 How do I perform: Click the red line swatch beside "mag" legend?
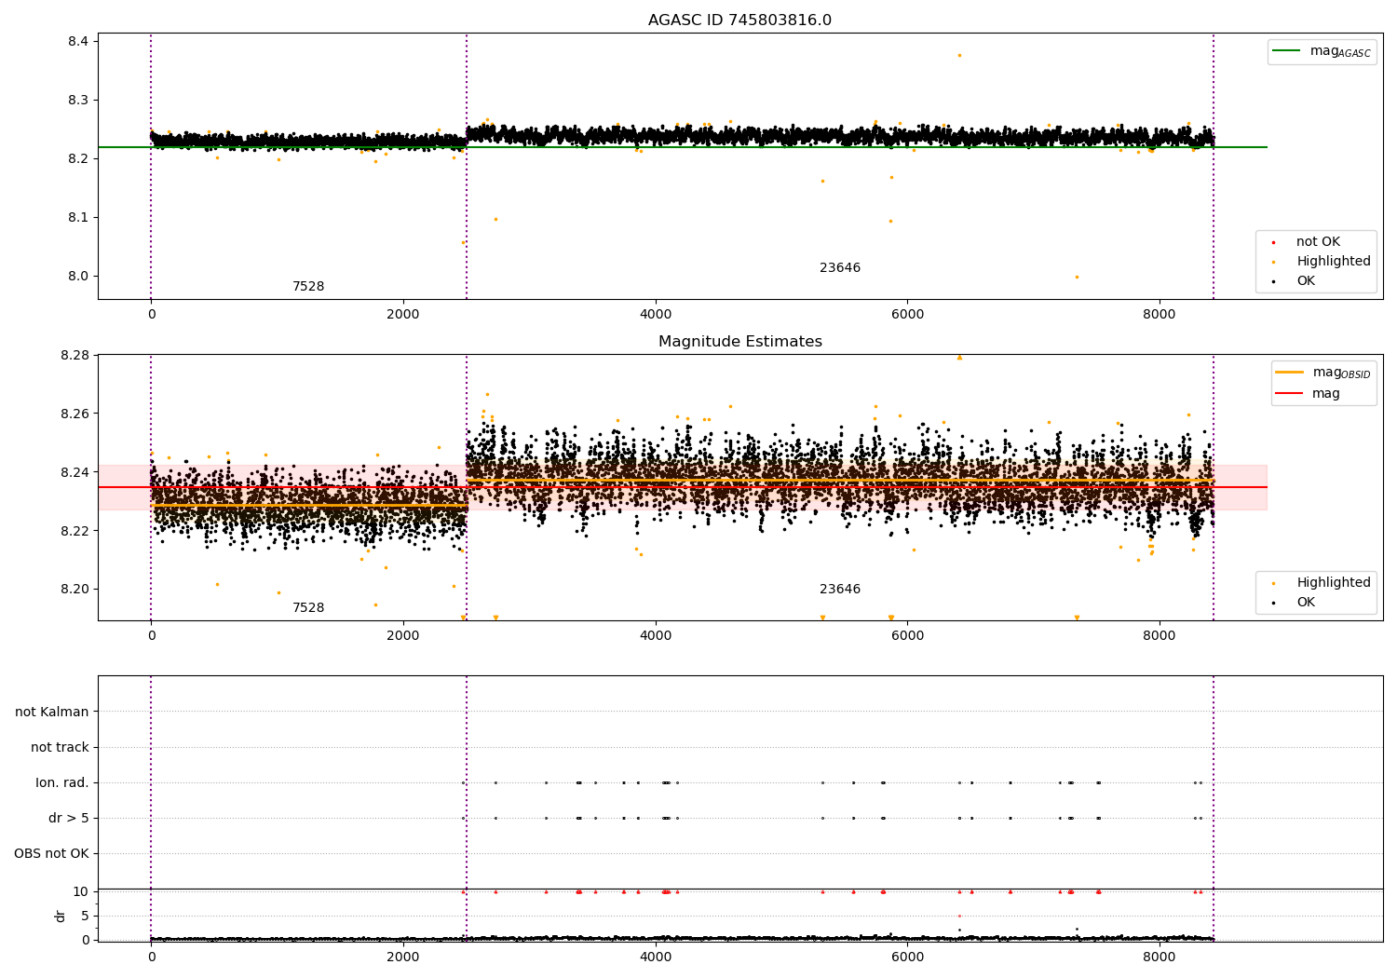pyautogui.click(x=1290, y=394)
